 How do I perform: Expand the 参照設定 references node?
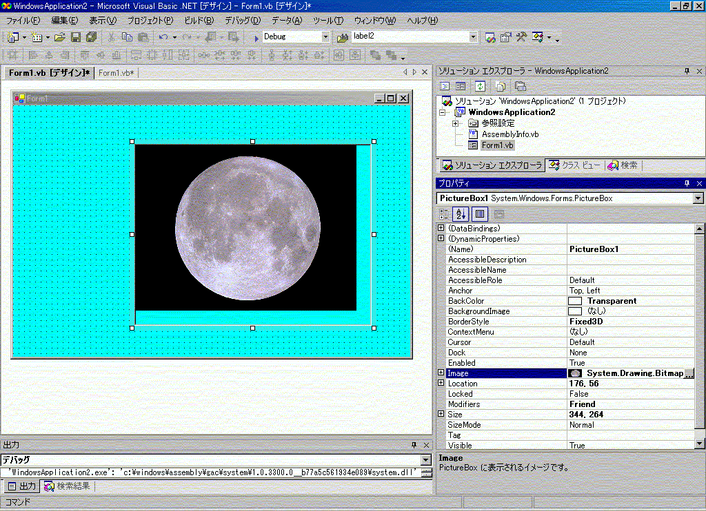click(455, 124)
